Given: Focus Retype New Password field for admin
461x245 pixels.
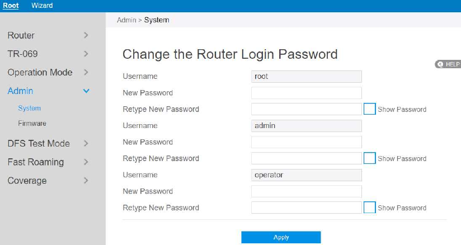Looking at the screenshot, I should click(307, 158).
